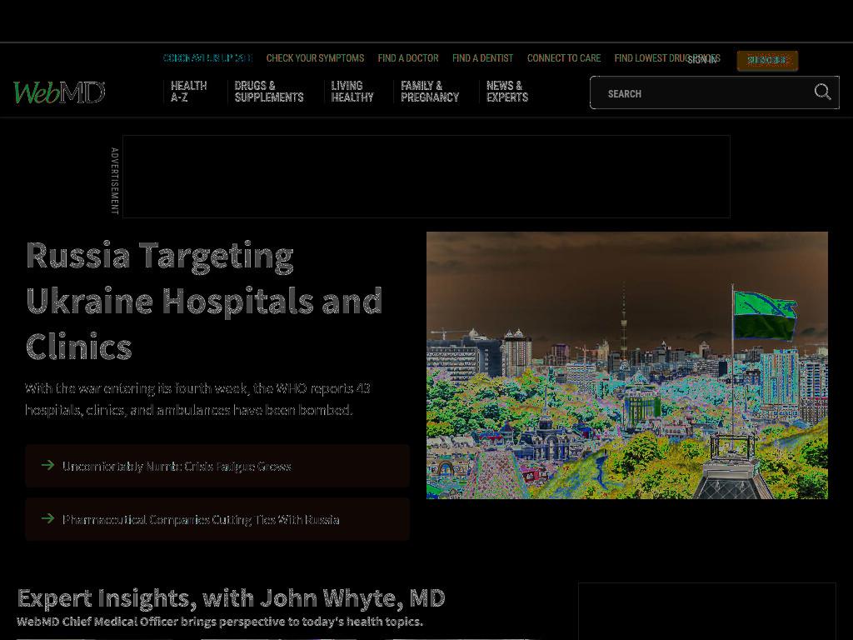The image size is (853, 640).
Task: Click the WebMD logo
Action: click(x=59, y=92)
